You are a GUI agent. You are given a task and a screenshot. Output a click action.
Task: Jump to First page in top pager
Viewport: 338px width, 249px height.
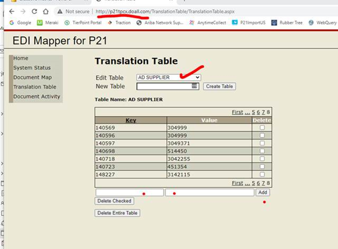pos(237,112)
